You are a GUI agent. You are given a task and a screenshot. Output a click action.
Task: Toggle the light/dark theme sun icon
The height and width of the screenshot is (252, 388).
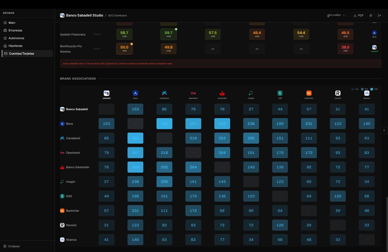tap(371, 15)
